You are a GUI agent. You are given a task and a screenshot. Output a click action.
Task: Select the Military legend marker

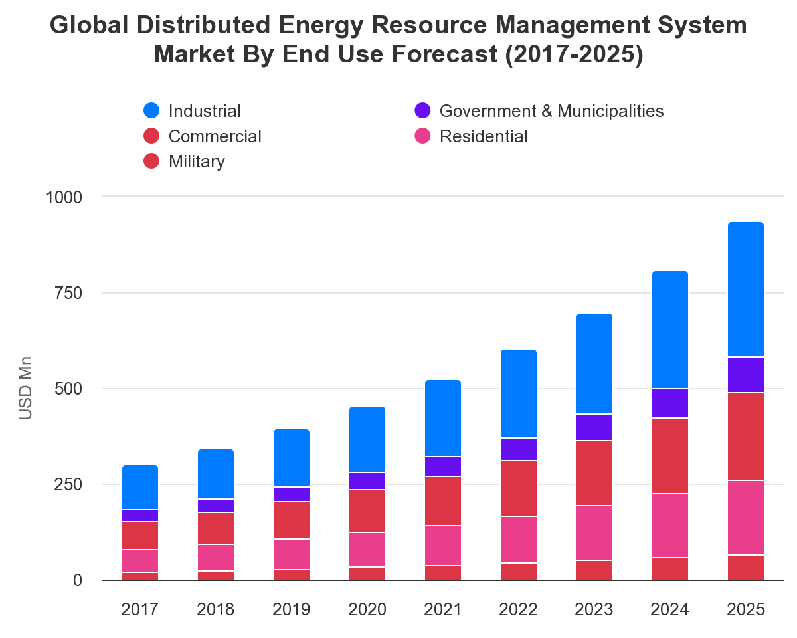152,161
